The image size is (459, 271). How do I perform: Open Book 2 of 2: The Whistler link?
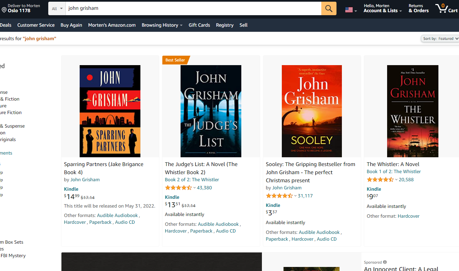192,180
